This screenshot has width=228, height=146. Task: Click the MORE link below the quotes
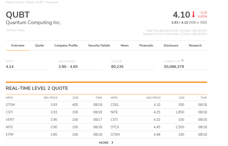[x=104, y=143]
